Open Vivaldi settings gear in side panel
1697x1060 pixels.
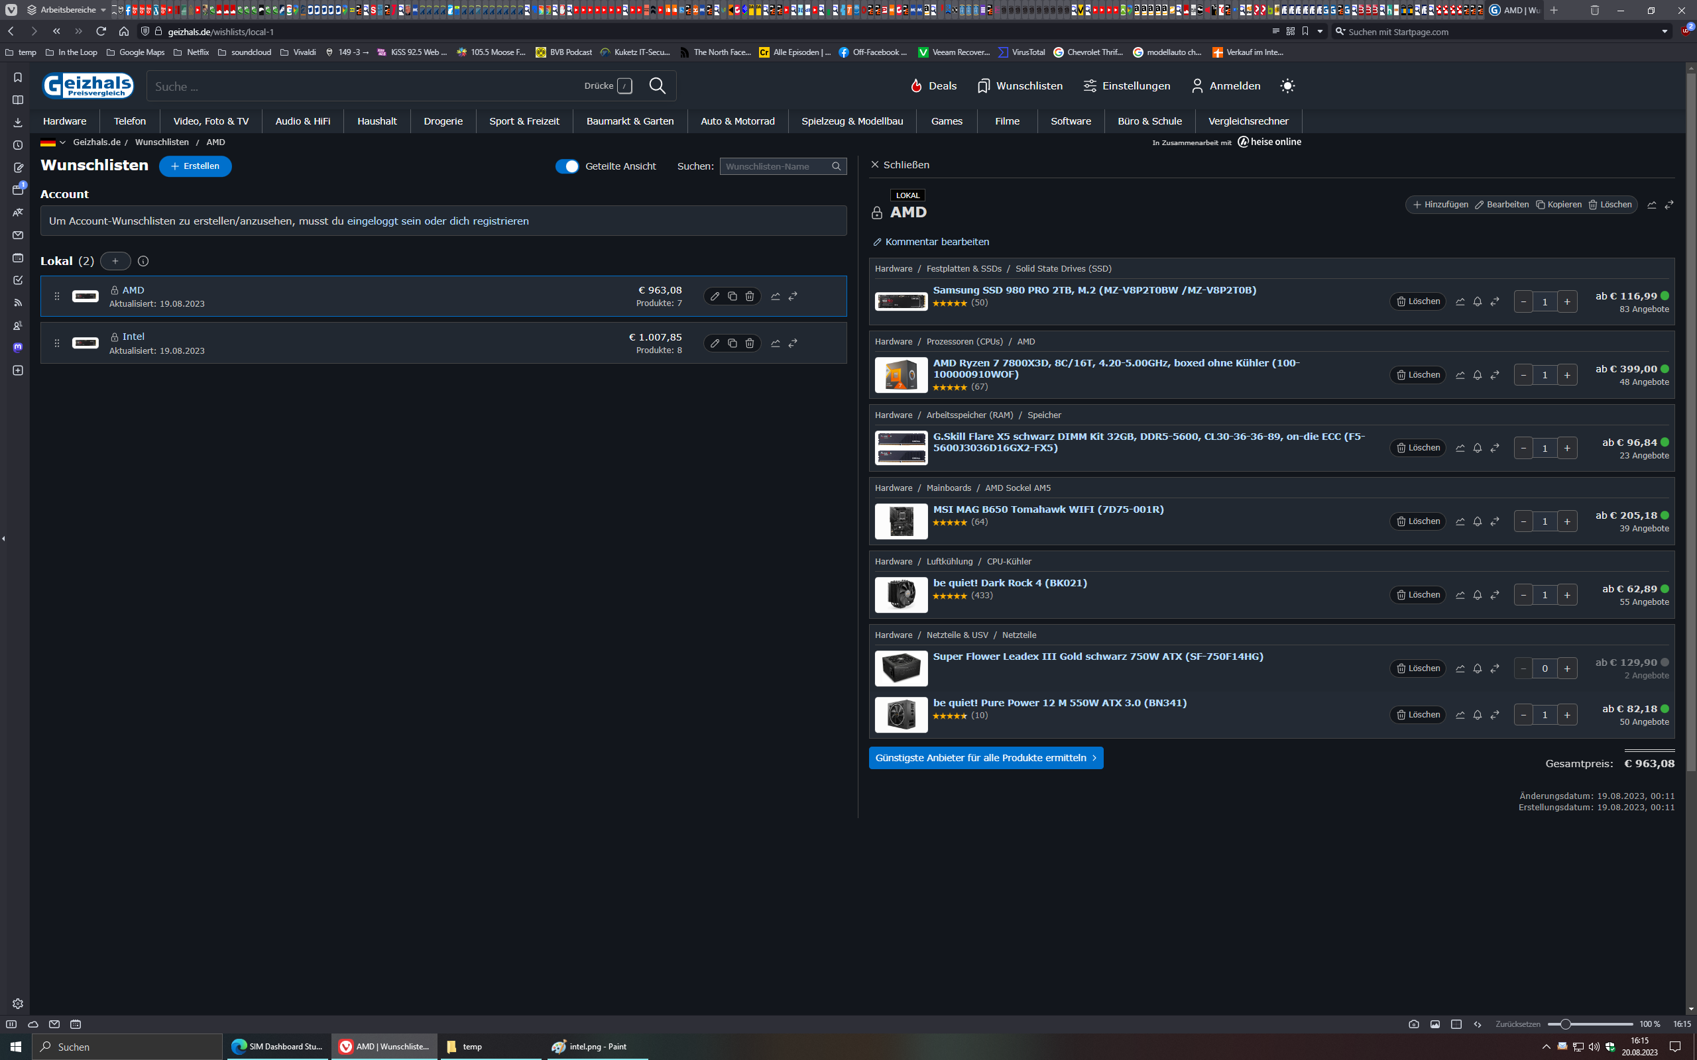(17, 1003)
